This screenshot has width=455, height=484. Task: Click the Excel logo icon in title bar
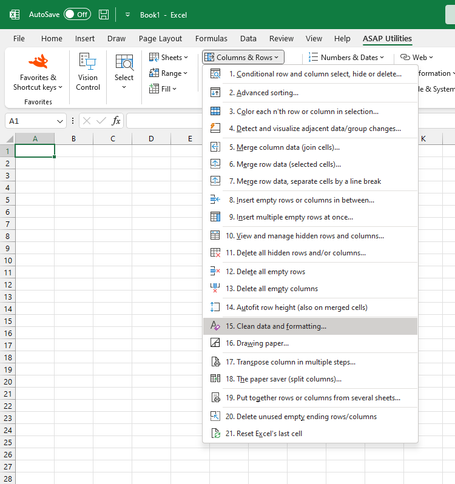tap(15, 15)
